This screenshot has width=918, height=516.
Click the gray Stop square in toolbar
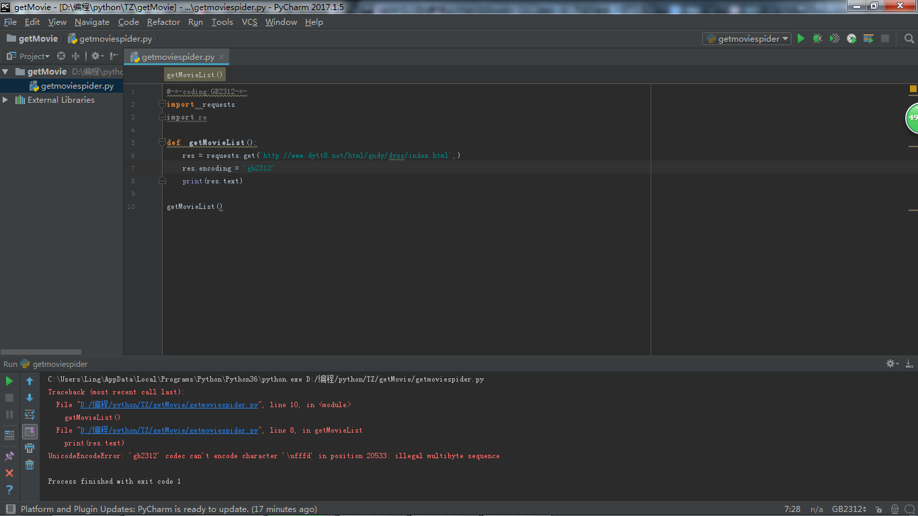pos(885,39)
